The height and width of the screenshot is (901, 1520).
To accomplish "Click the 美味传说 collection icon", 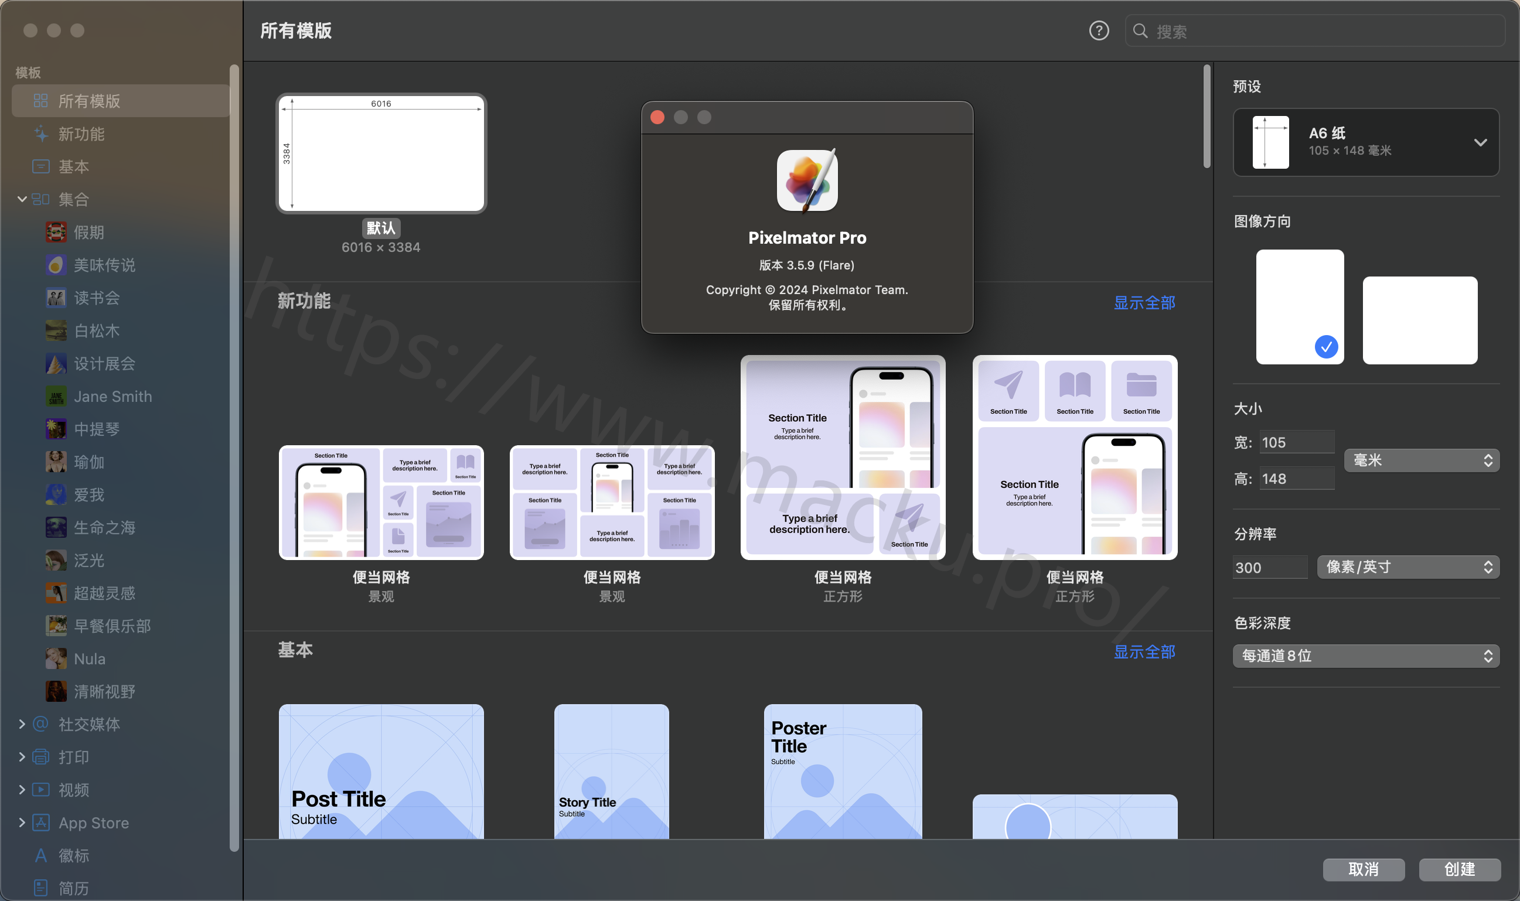I will [56, 265].
